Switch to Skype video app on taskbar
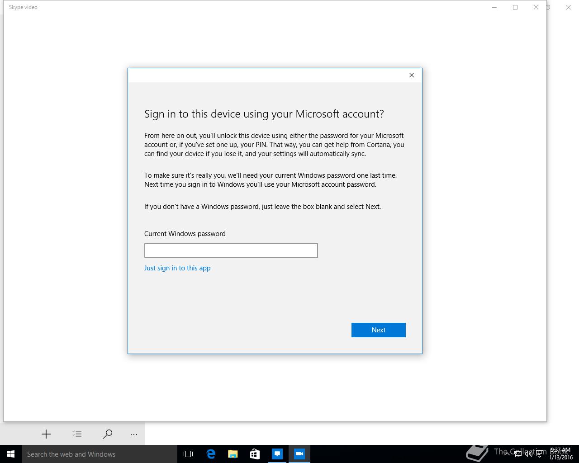This screenshot has height=463, width=579. coord(299,454)
